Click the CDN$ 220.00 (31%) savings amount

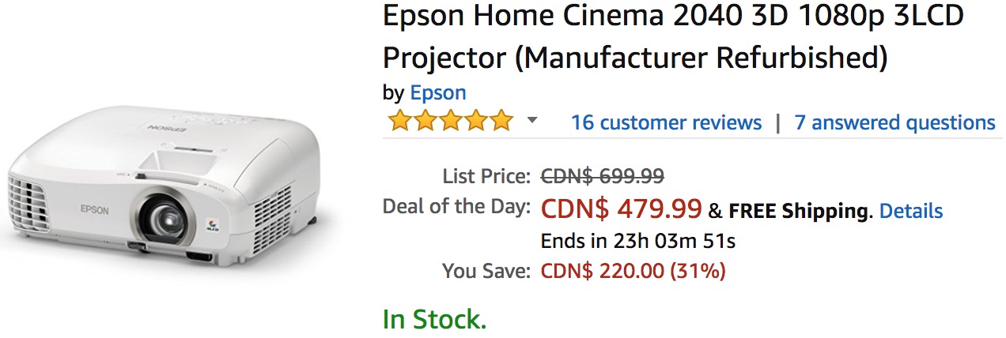(x=633, y=272)
